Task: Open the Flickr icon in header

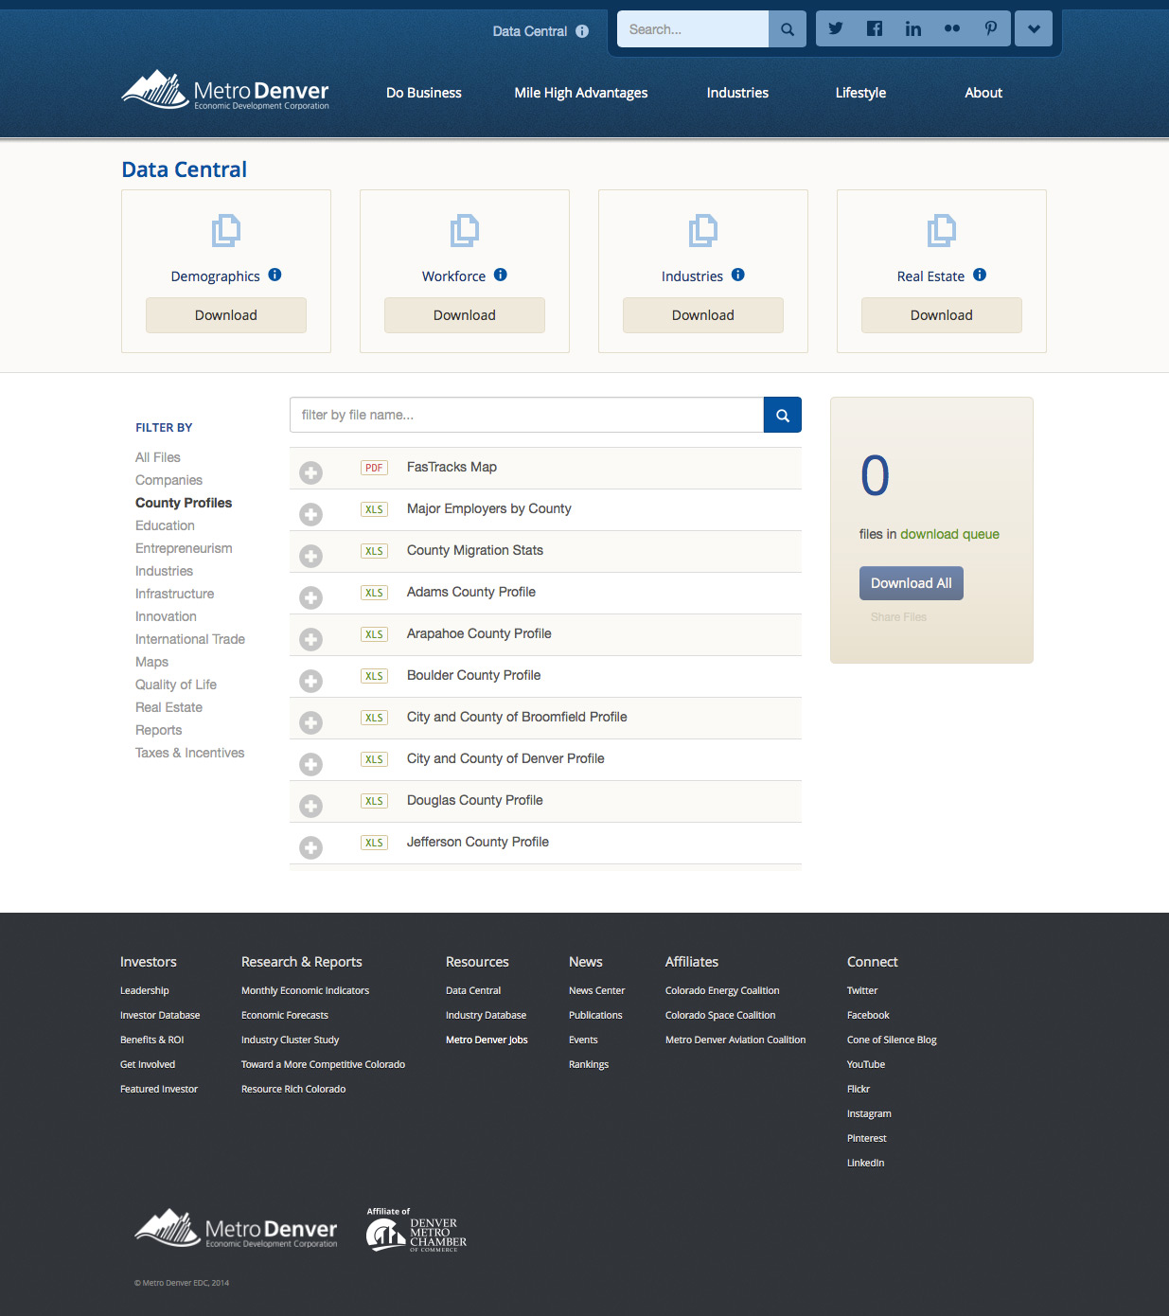Action: point(952,28)
